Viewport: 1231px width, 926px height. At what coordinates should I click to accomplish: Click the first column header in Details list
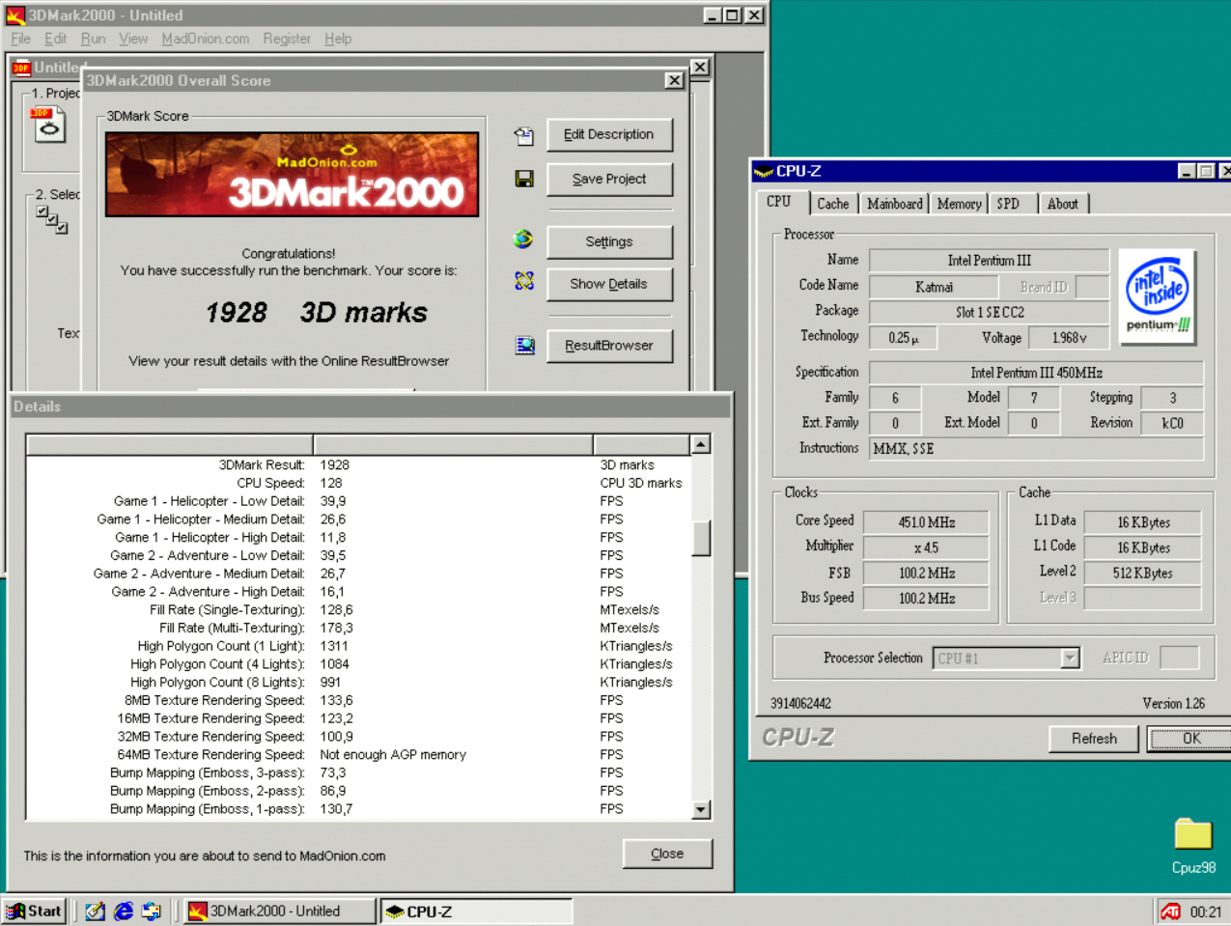click(170, 444)
